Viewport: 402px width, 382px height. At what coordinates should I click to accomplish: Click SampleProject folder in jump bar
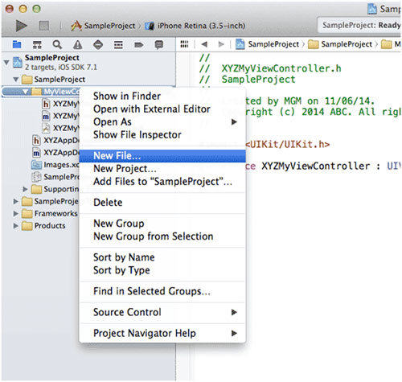click(340, 44)
